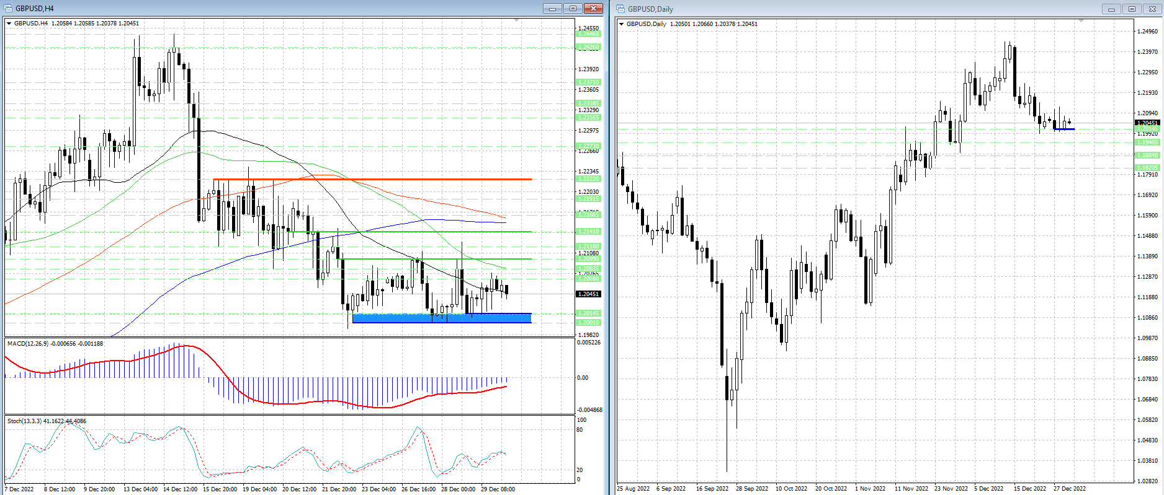1164x495 pixels.
Task: Minimize the GBPUSD,H4 chart window
Action: pos(552,9)
